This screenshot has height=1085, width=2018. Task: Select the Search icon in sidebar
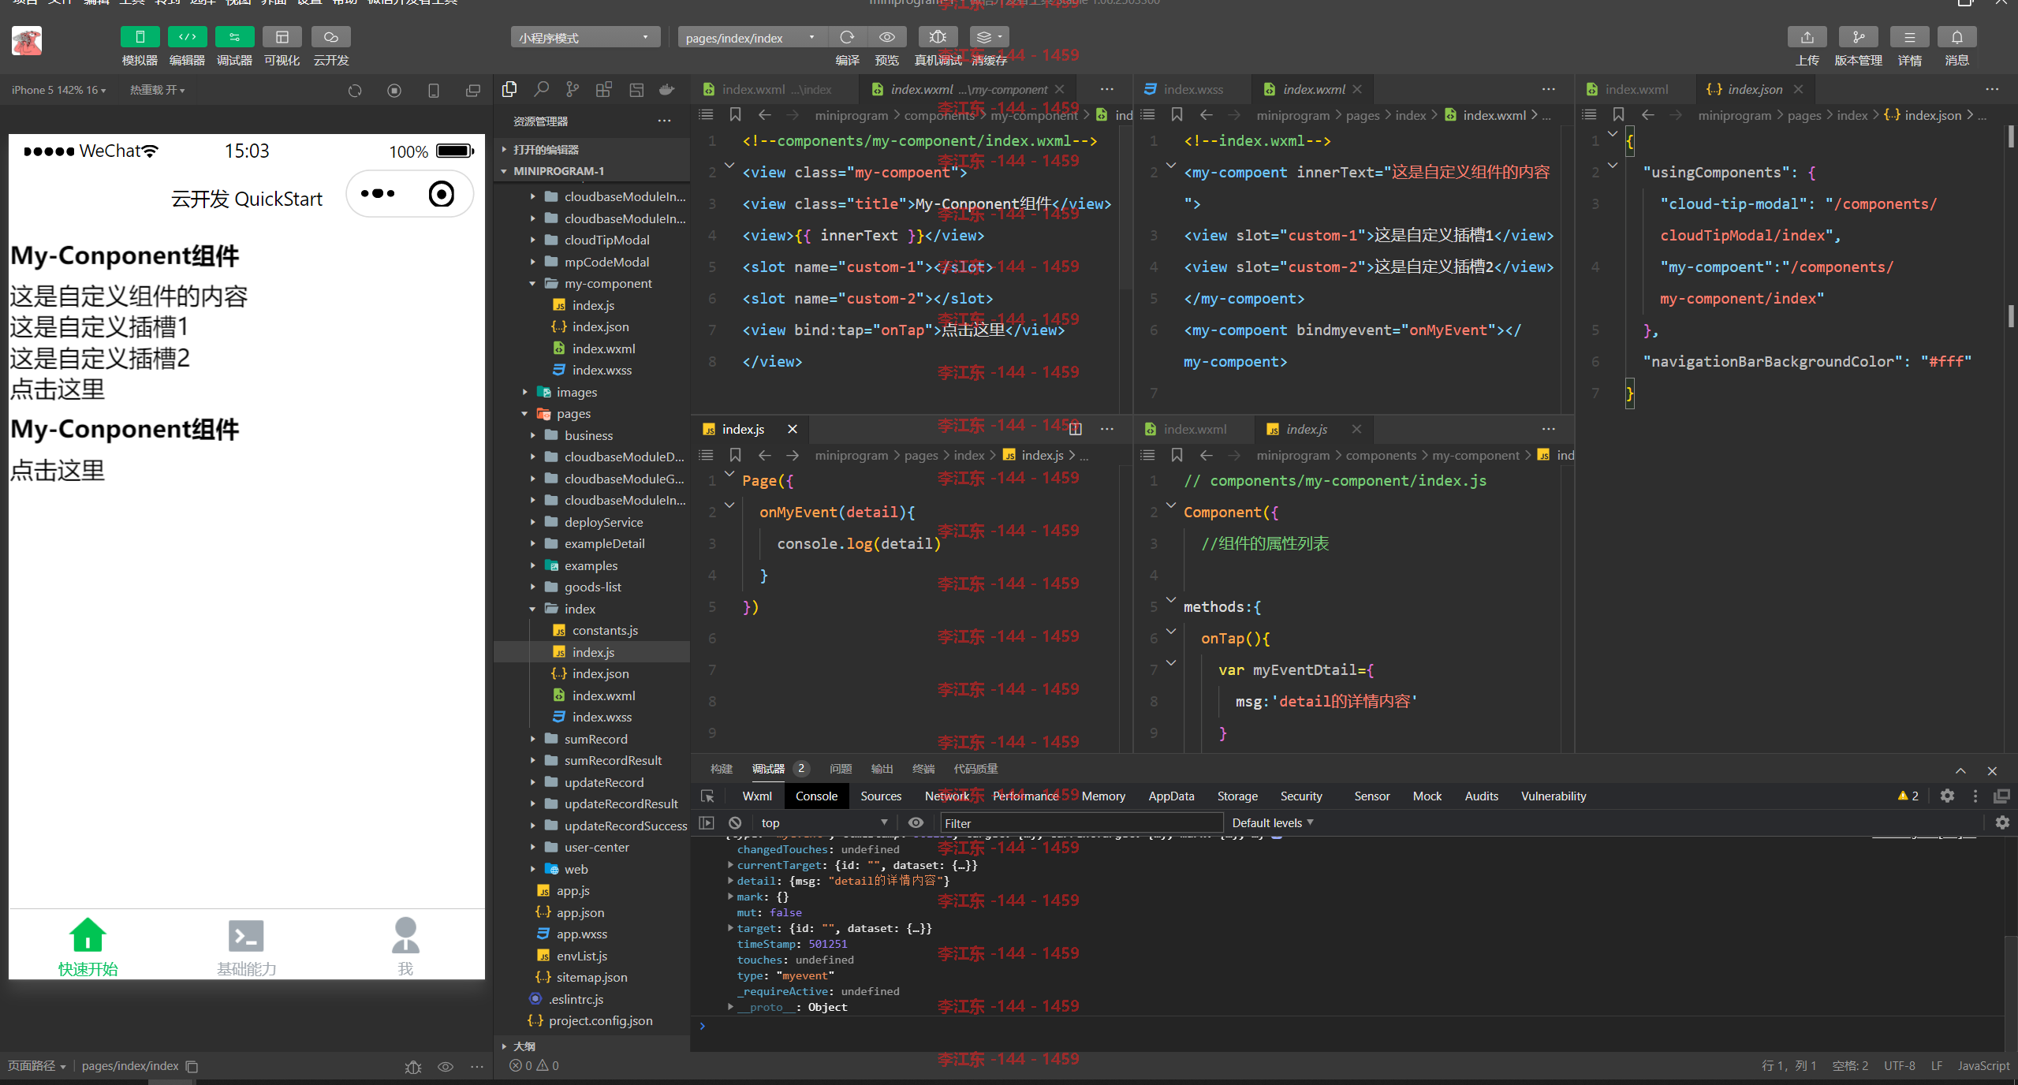click(x=541, y=90)
